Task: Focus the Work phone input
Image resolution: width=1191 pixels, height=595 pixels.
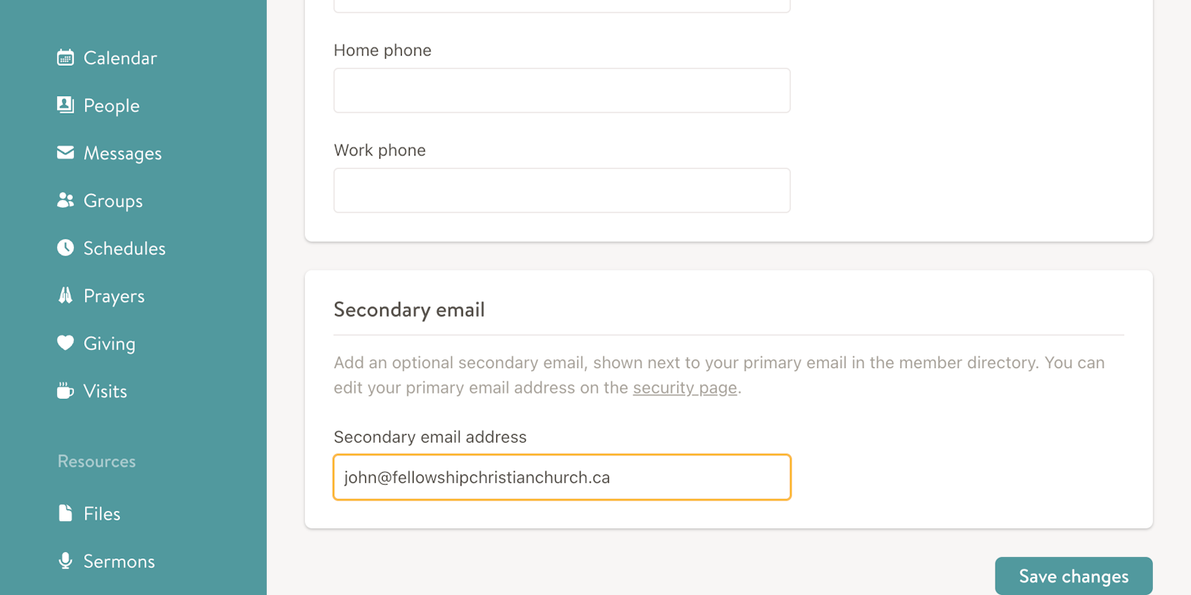Action: 561,190
